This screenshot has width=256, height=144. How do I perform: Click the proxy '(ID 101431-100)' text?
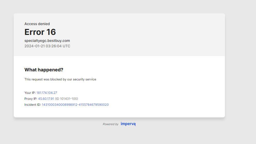click(66, 99)
